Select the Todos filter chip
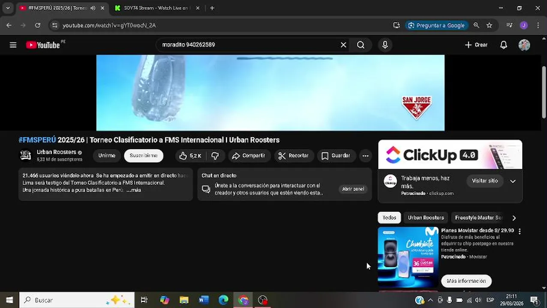The image size is (547, 308). (x=389, y=218)
